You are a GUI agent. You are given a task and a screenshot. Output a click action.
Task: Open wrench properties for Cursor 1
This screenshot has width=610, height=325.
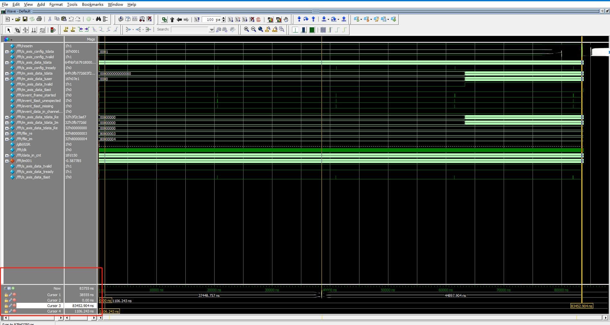click(x=10, y=295)
